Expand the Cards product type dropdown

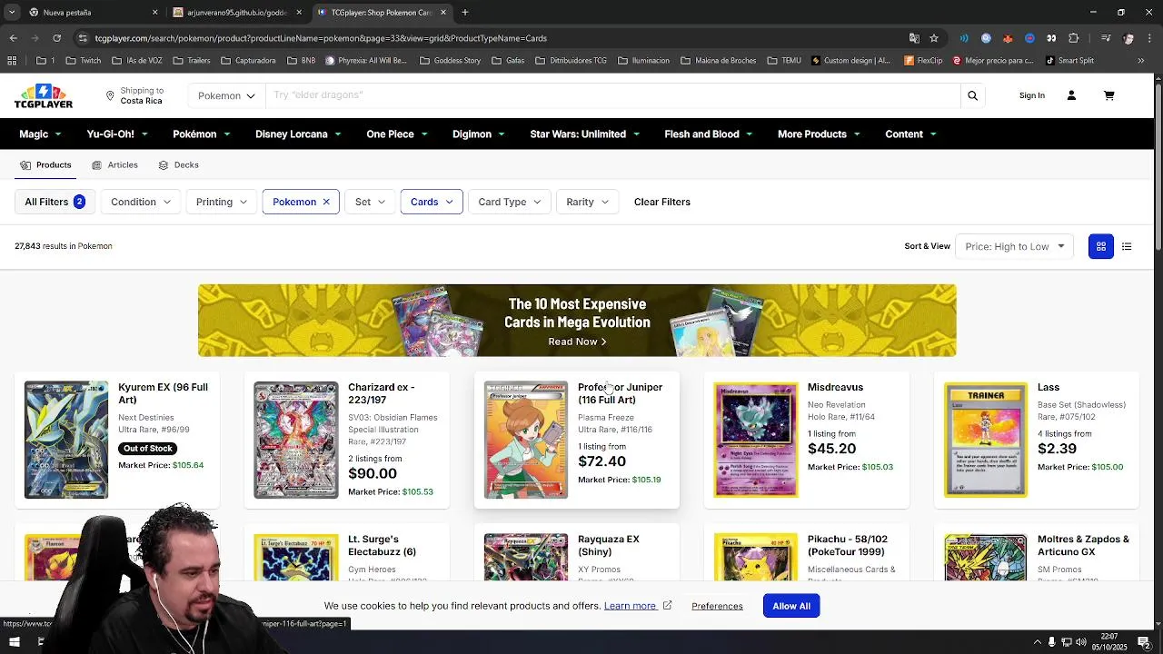[x=432, y=202]
